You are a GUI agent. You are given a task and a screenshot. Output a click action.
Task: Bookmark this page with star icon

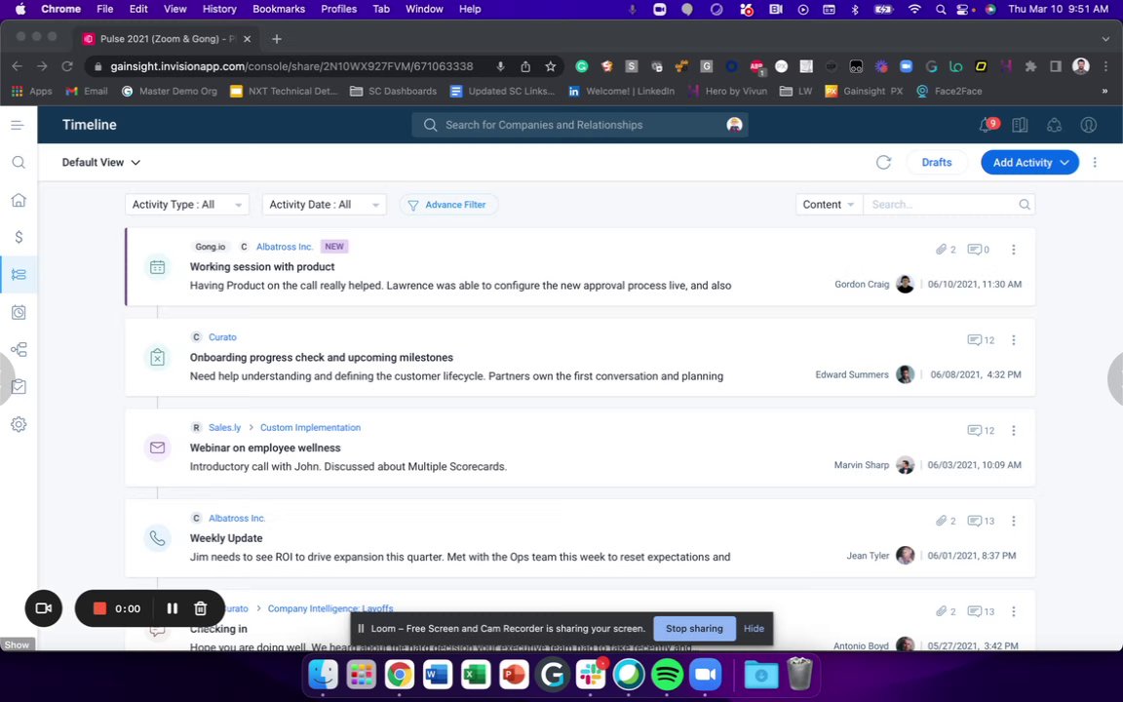coord(550,66)
